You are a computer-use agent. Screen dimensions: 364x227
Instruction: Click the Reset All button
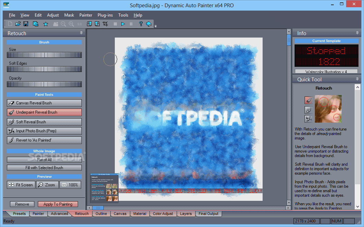point(44,159)
